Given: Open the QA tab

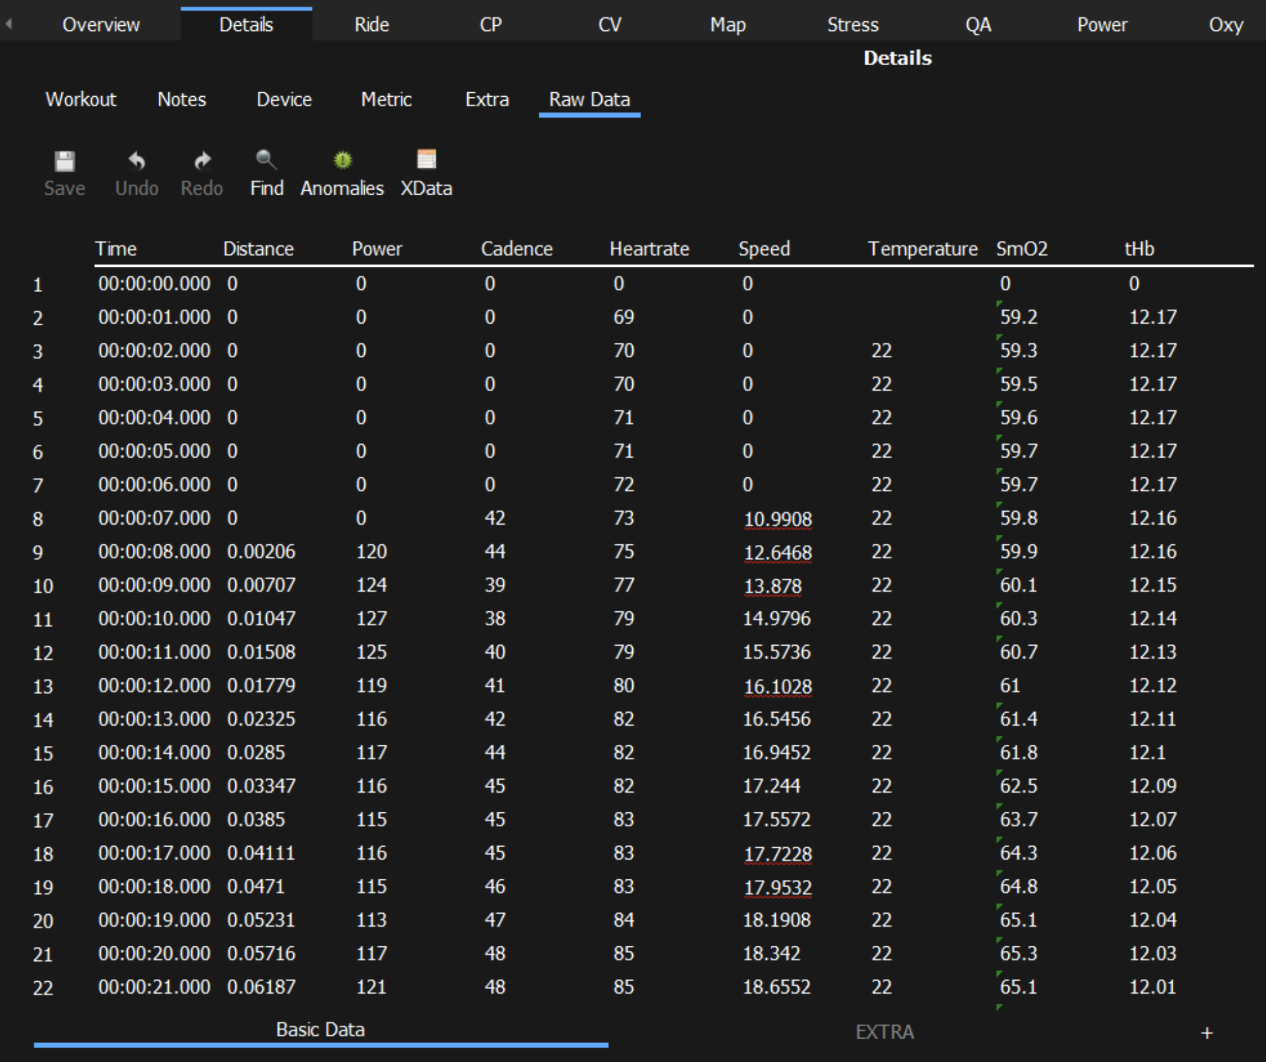Looking at the screenshot, I should coord(979,24).
